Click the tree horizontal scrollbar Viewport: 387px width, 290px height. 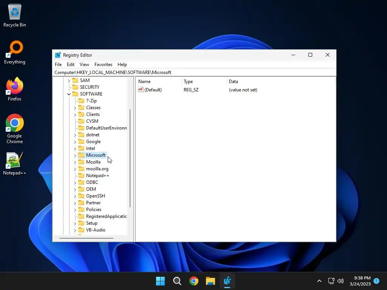click(x=86, y=238)
